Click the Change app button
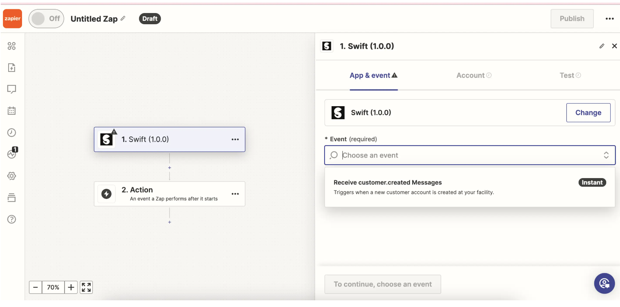Image resolution: width=620 pixels, height=307 pixels. pos(588,113)
